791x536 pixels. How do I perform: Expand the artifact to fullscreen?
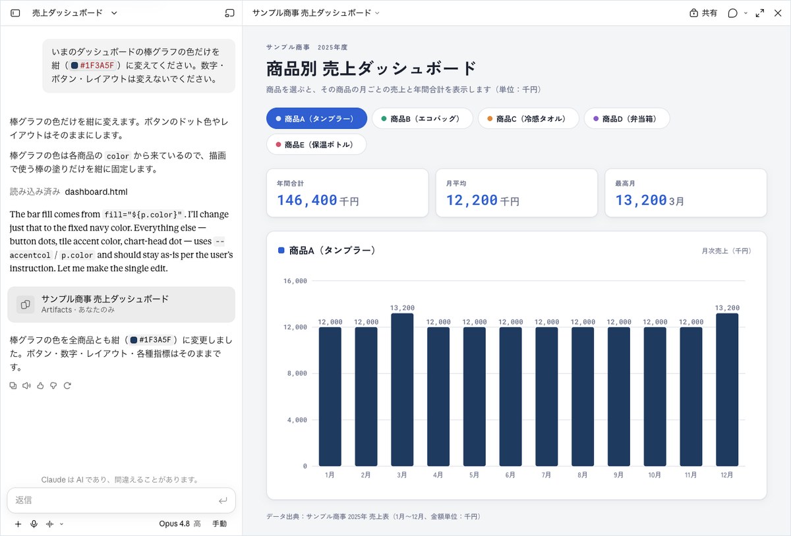click(760, 13)
